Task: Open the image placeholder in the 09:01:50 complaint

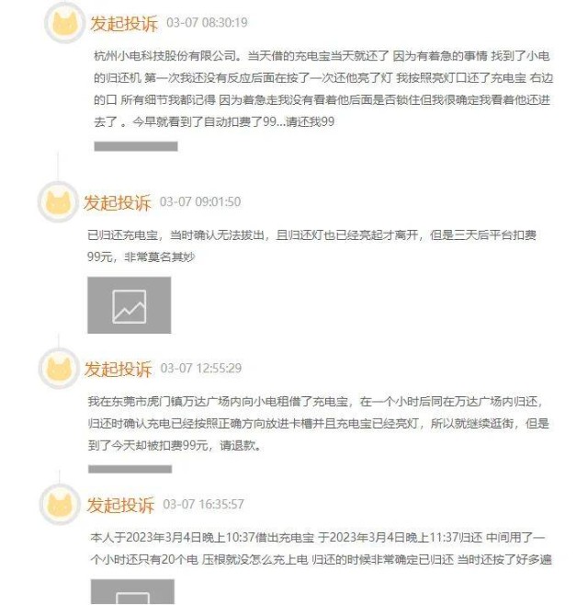Action: click(x=130, y=305)
